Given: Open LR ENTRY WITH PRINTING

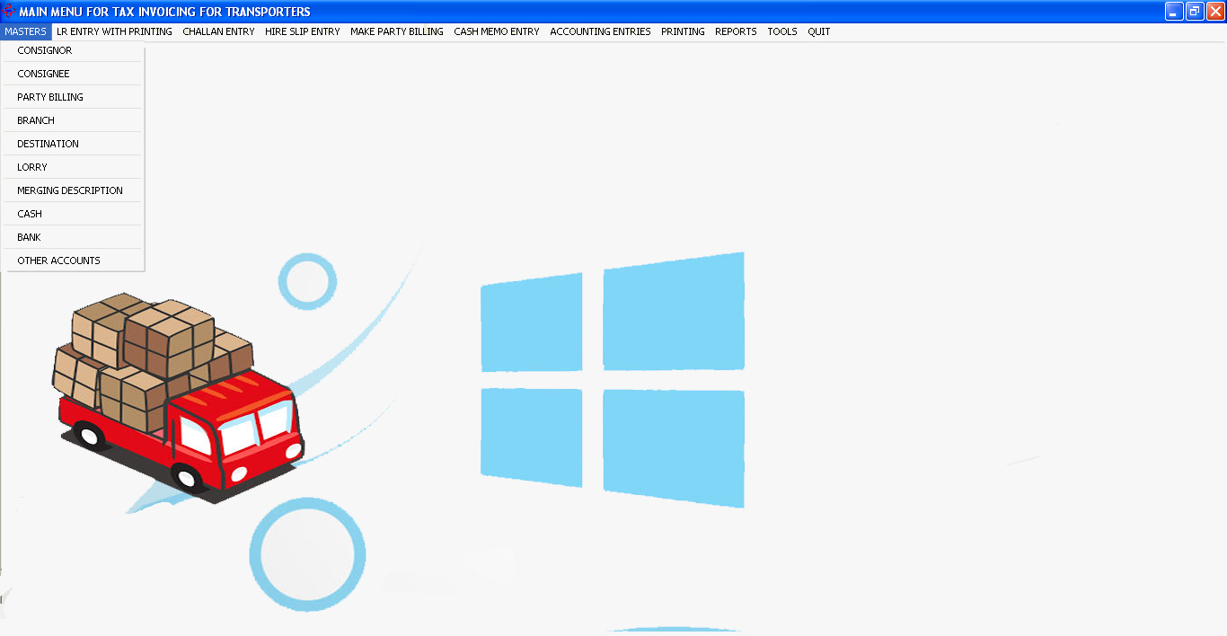Looking at the screenshot, I should (x=114, y=31).
